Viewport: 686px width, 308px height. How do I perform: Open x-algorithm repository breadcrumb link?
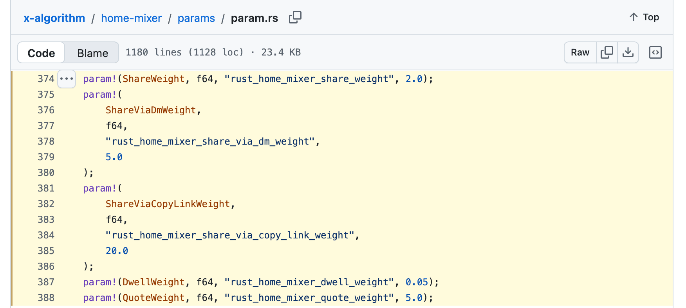tap(54, 18)
